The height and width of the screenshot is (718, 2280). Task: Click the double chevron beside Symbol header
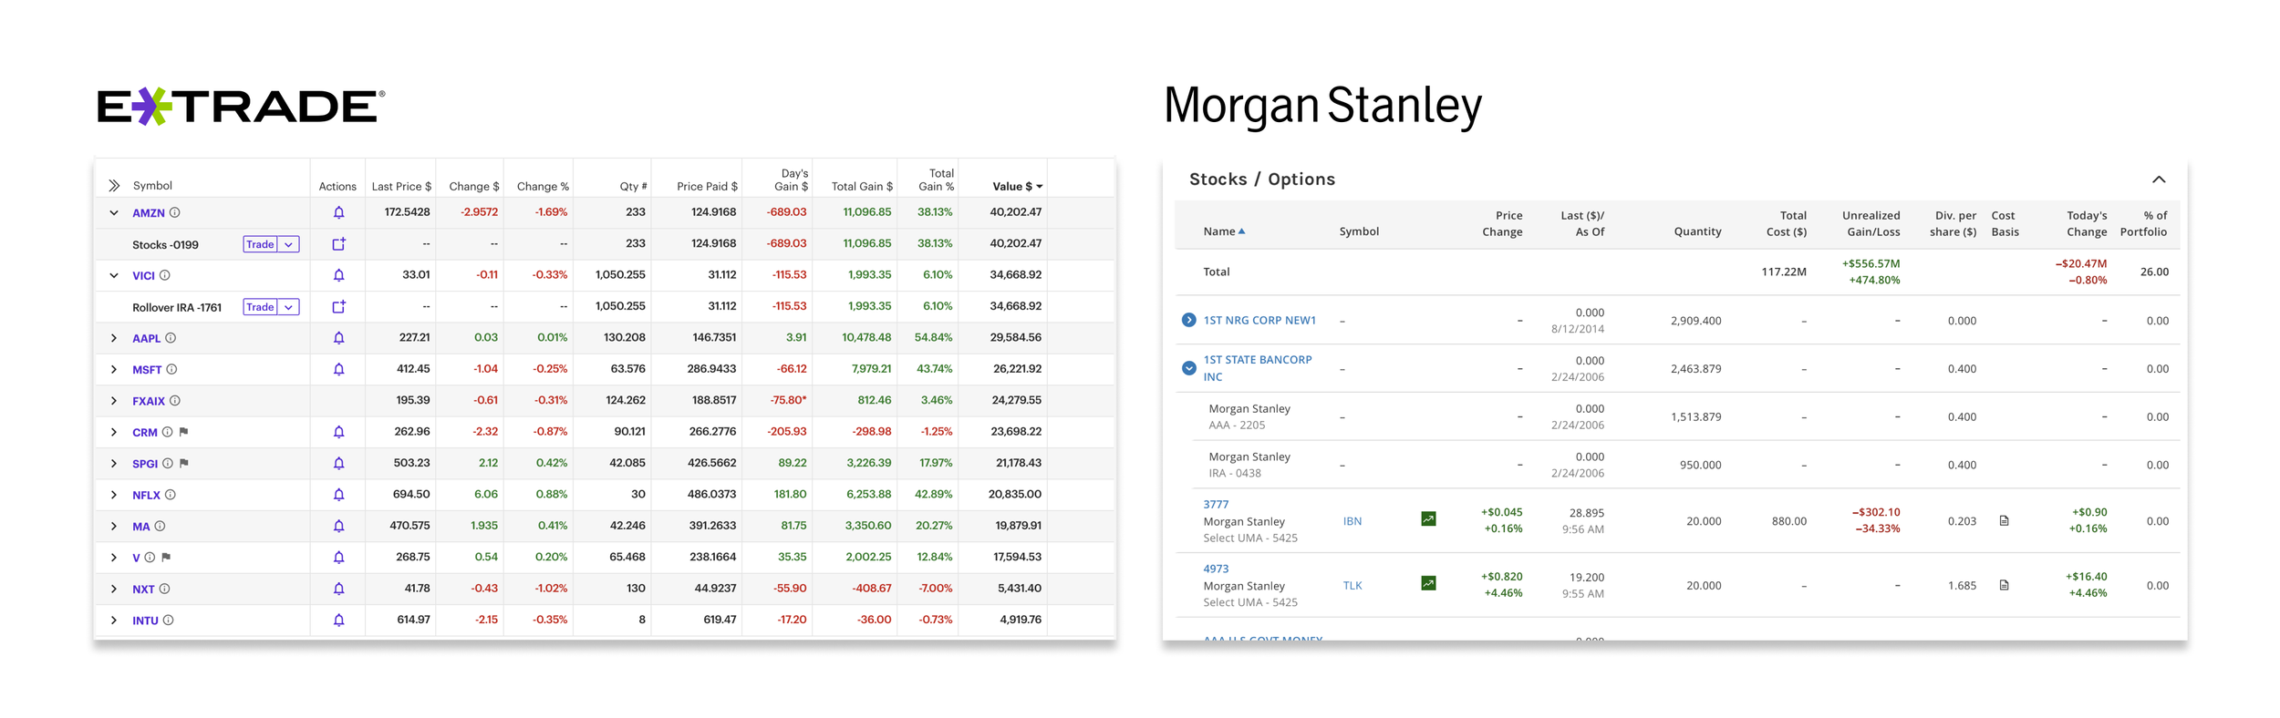pyautogui.click(x=114, y=186)
